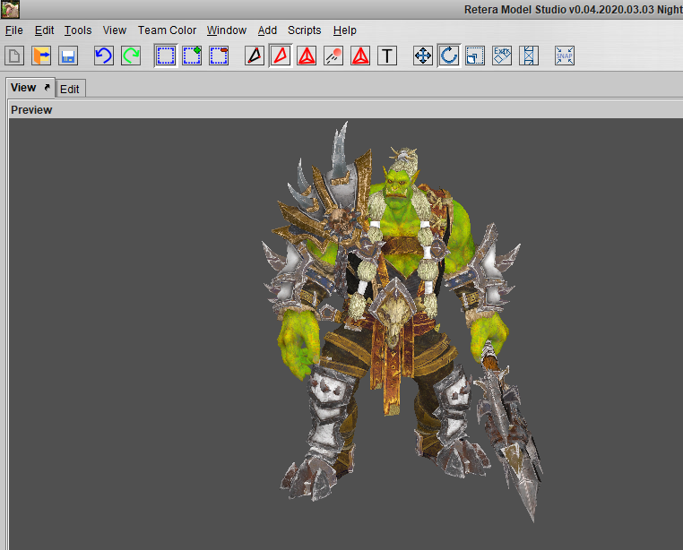Open the Help menu
The height and width of the screenshot is (550, 683).
(345, 30)
